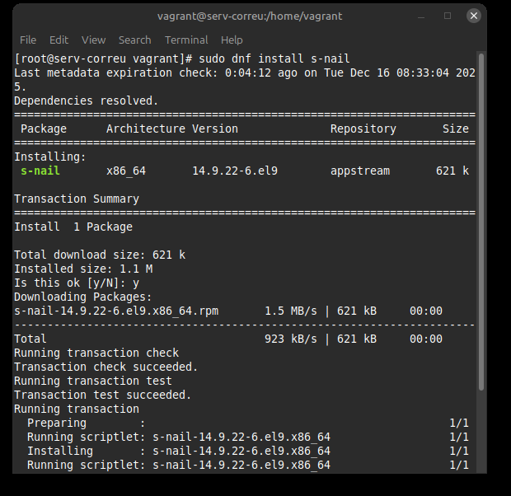Open the View menu
This screenshot has width=511, height=496.
93,40
